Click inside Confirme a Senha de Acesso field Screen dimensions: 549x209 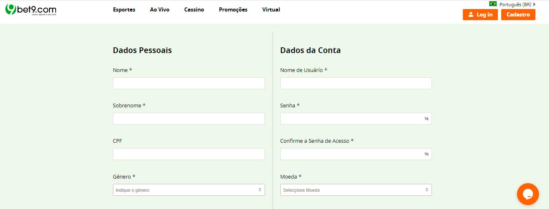(356, 154)
